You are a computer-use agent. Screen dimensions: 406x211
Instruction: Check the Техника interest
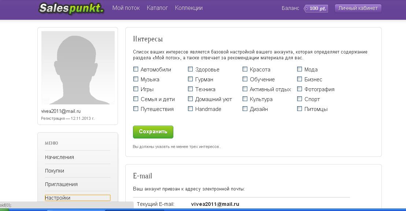pyautogui.click(x=190, y=89)
